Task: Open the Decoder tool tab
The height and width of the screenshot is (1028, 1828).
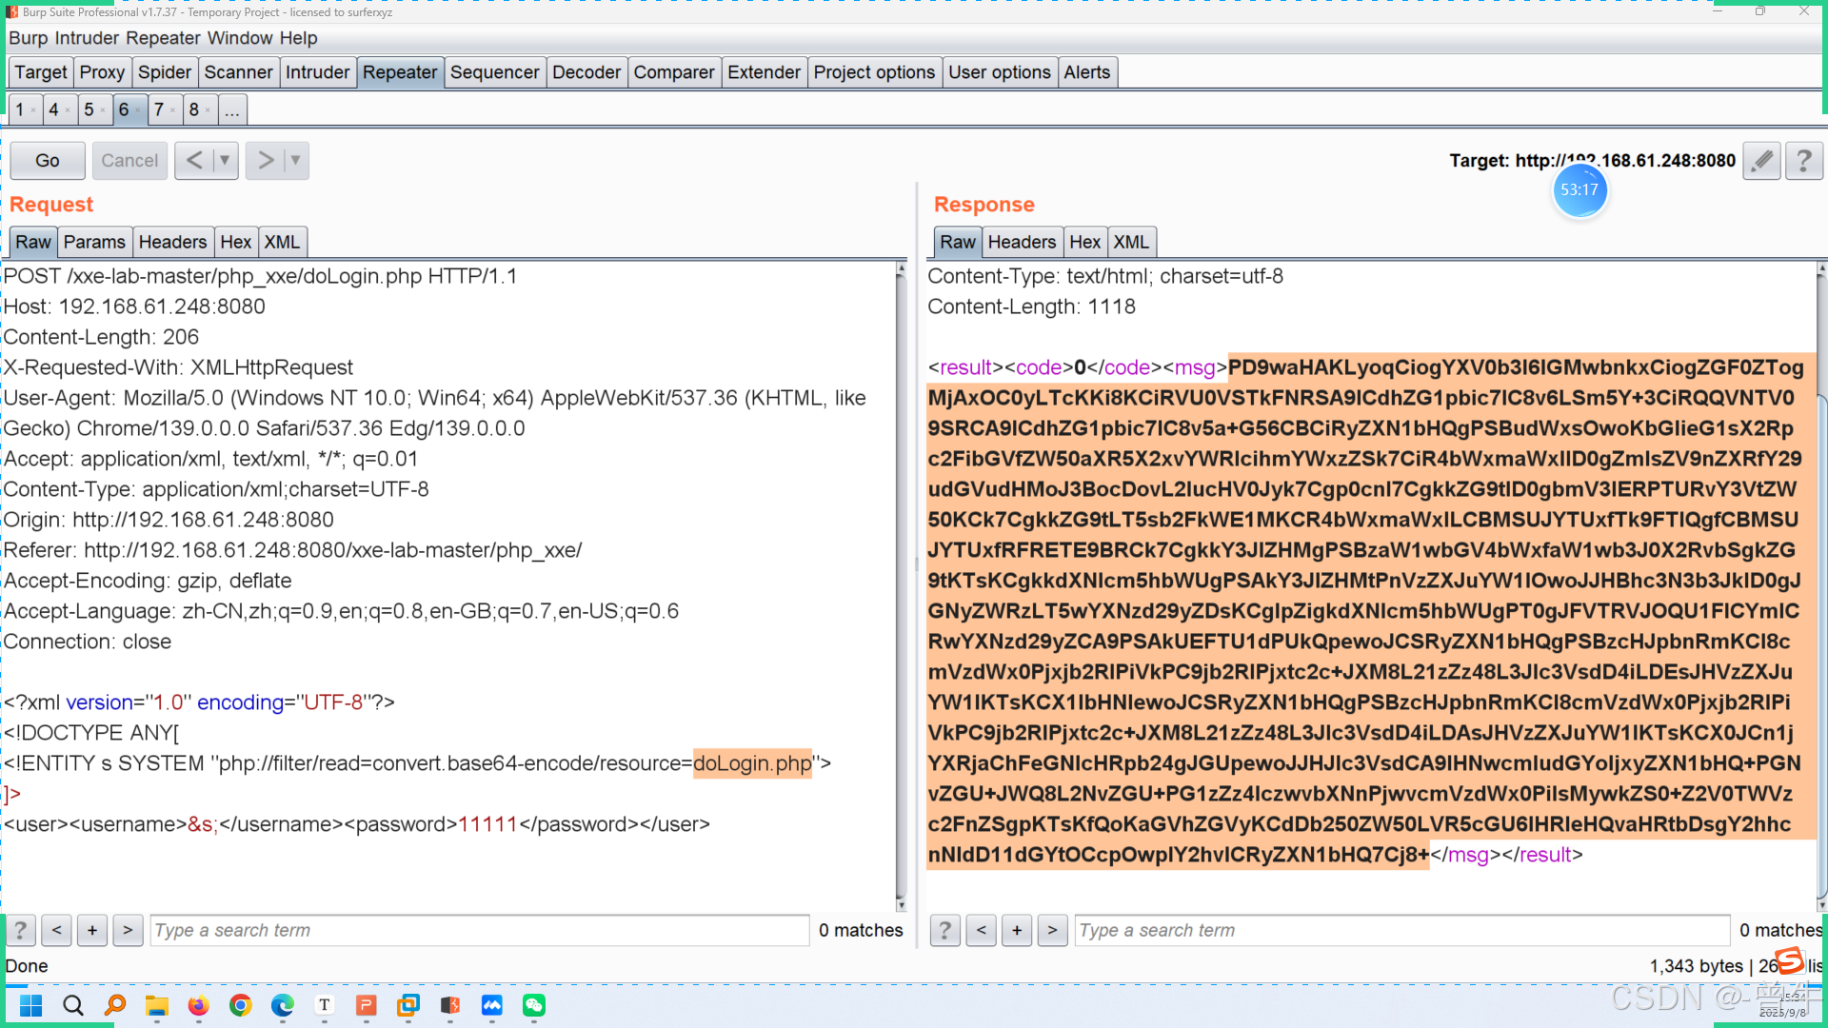Action: click(x=586, y=72)
